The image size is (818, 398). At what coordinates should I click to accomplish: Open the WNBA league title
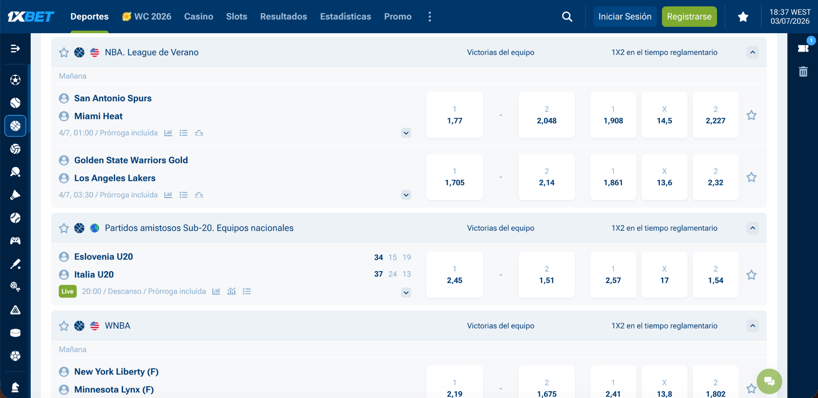[118, 326]
